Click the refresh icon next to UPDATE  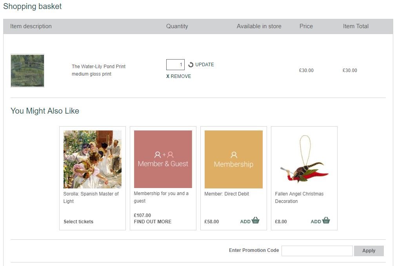[191, 64]
